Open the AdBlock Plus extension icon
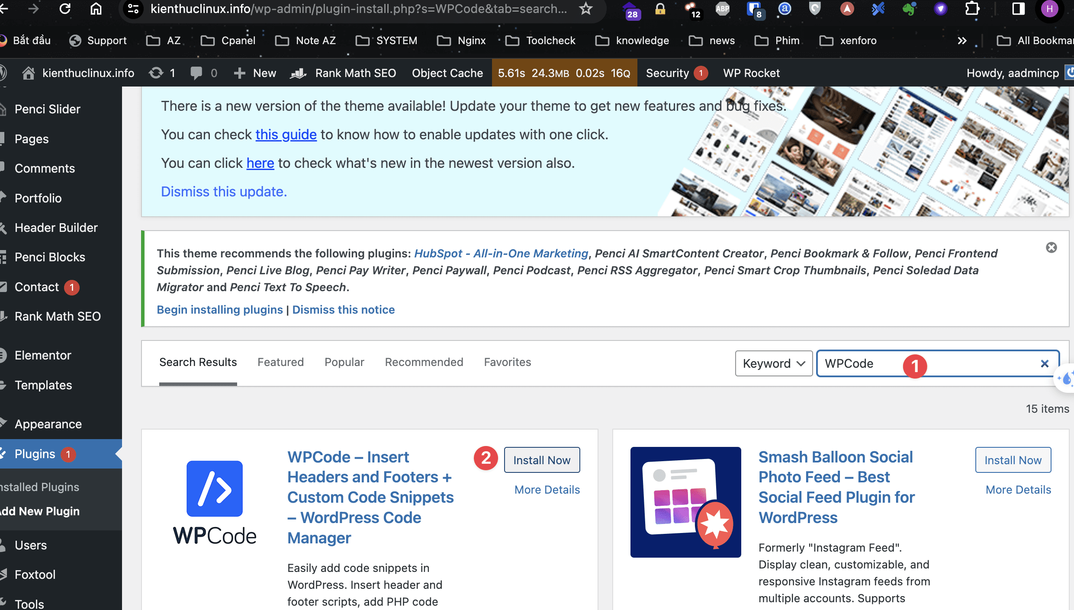Image resolution: width=1074 pixels, height=610 pixels. (722, 9)
